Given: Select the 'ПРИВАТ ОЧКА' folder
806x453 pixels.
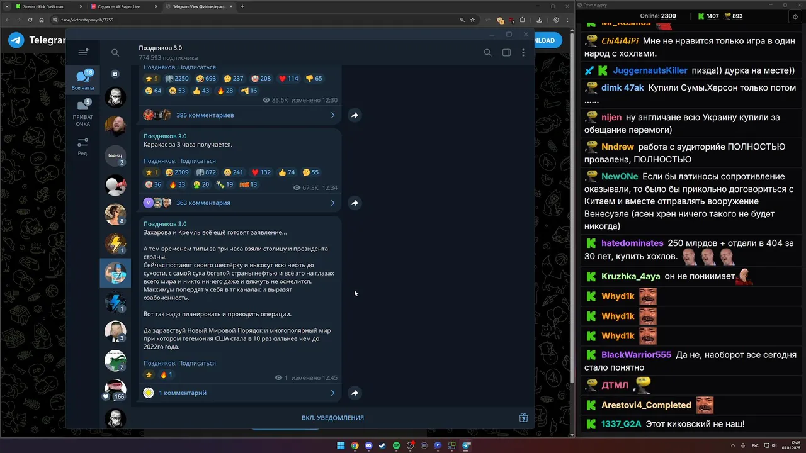Looking at the screenshot, I should (x=83, y=113).
